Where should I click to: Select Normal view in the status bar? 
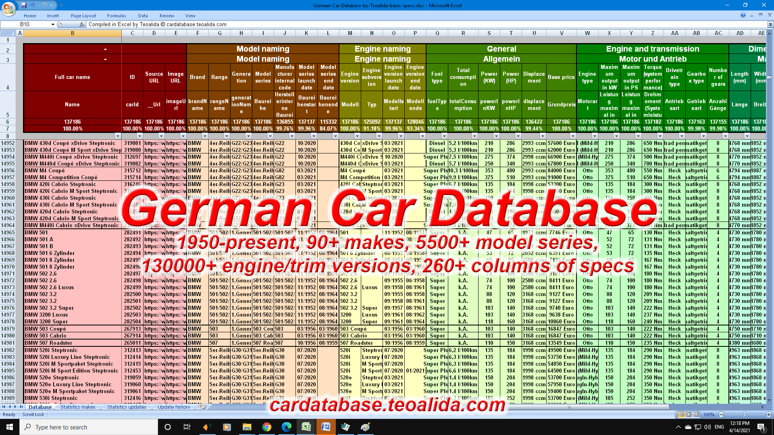pos(680,414)
